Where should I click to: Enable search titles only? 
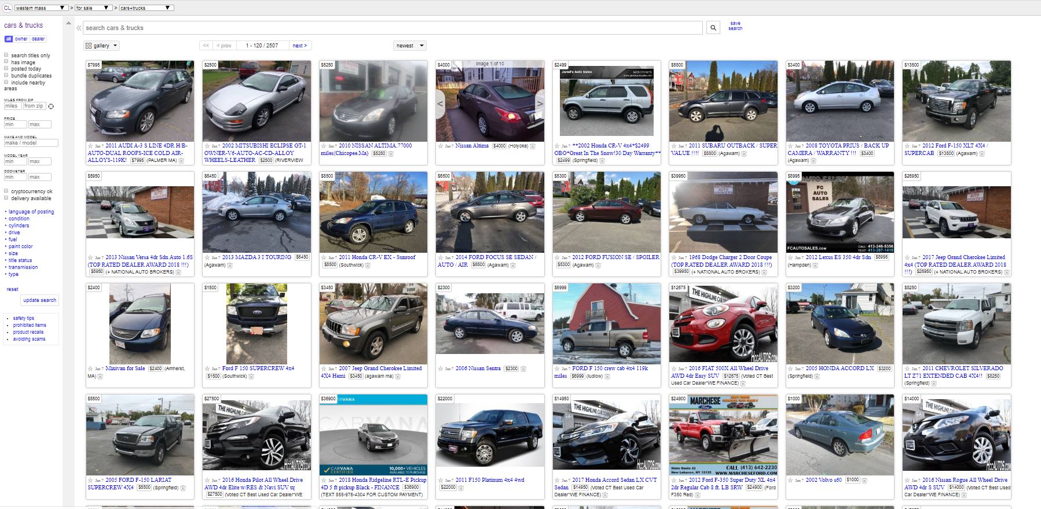pyautogui.click(x=6, y=55)
